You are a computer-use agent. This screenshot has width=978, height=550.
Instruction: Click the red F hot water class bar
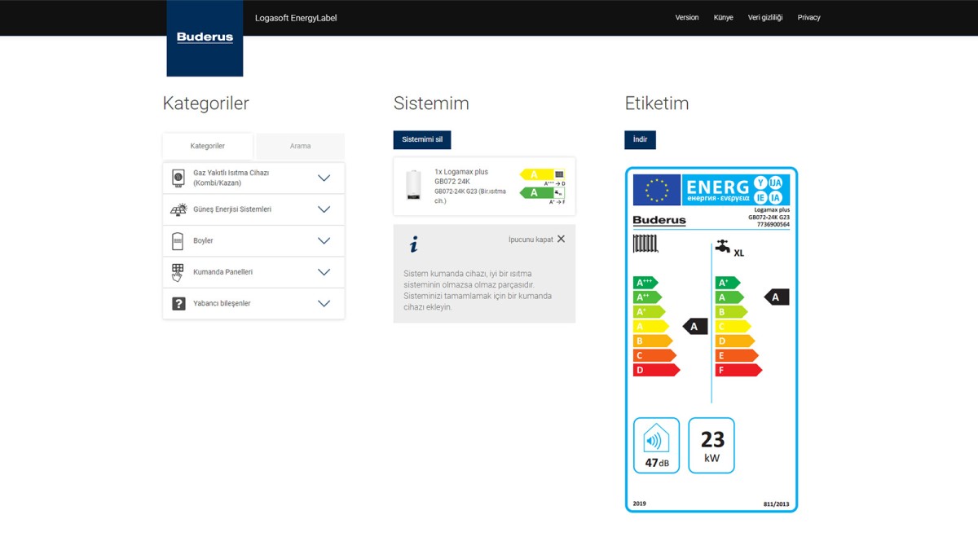pos(738,370)
